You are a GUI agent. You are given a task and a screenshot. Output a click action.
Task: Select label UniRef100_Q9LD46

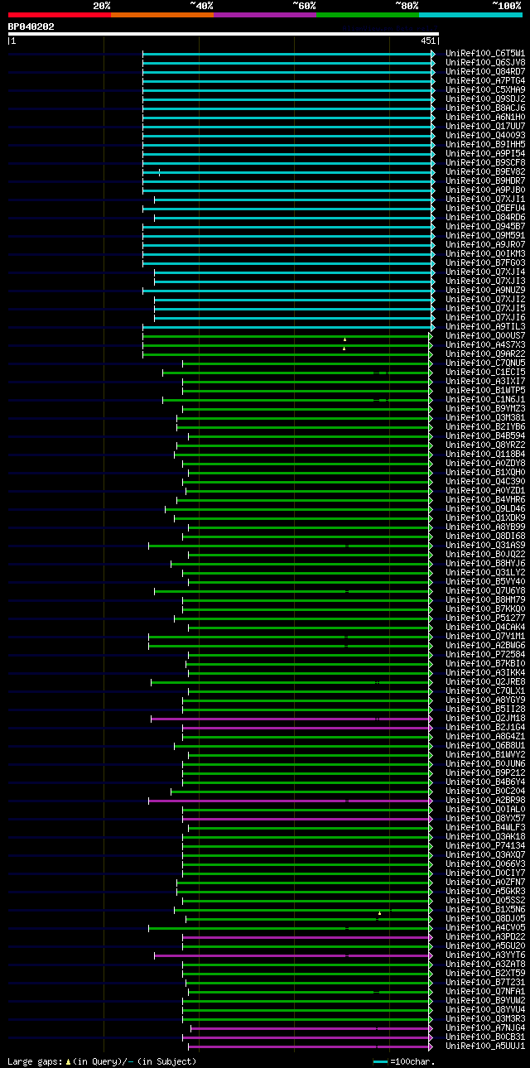(485, 508)
